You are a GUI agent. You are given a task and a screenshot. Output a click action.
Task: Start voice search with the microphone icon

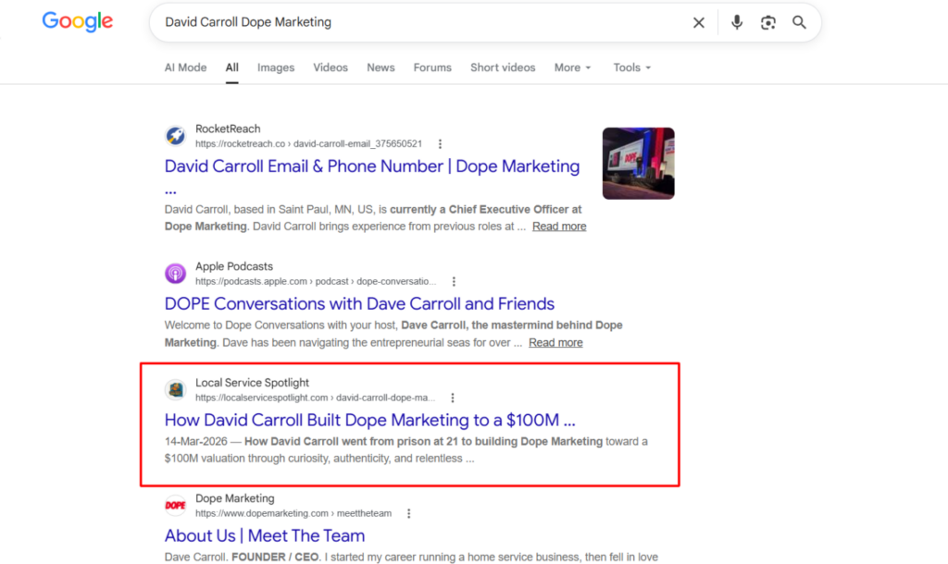(736, 23)
